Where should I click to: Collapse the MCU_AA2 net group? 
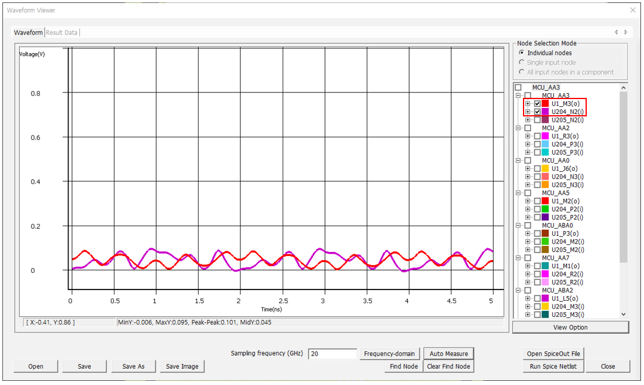(x=519, y=128)
